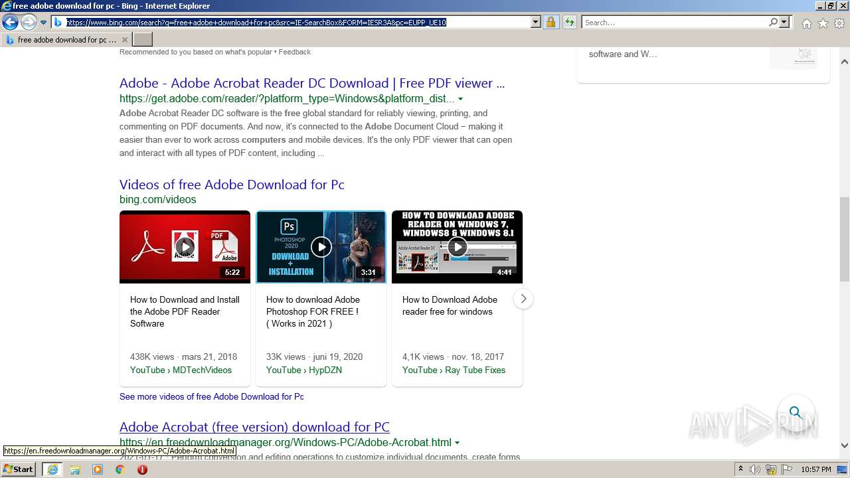Open Tools menu gear icon
The image size is (850, 478).
(x=839, y=23)
